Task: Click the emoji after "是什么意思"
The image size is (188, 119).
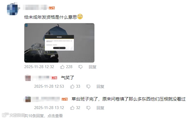Action: pos(80,17)
